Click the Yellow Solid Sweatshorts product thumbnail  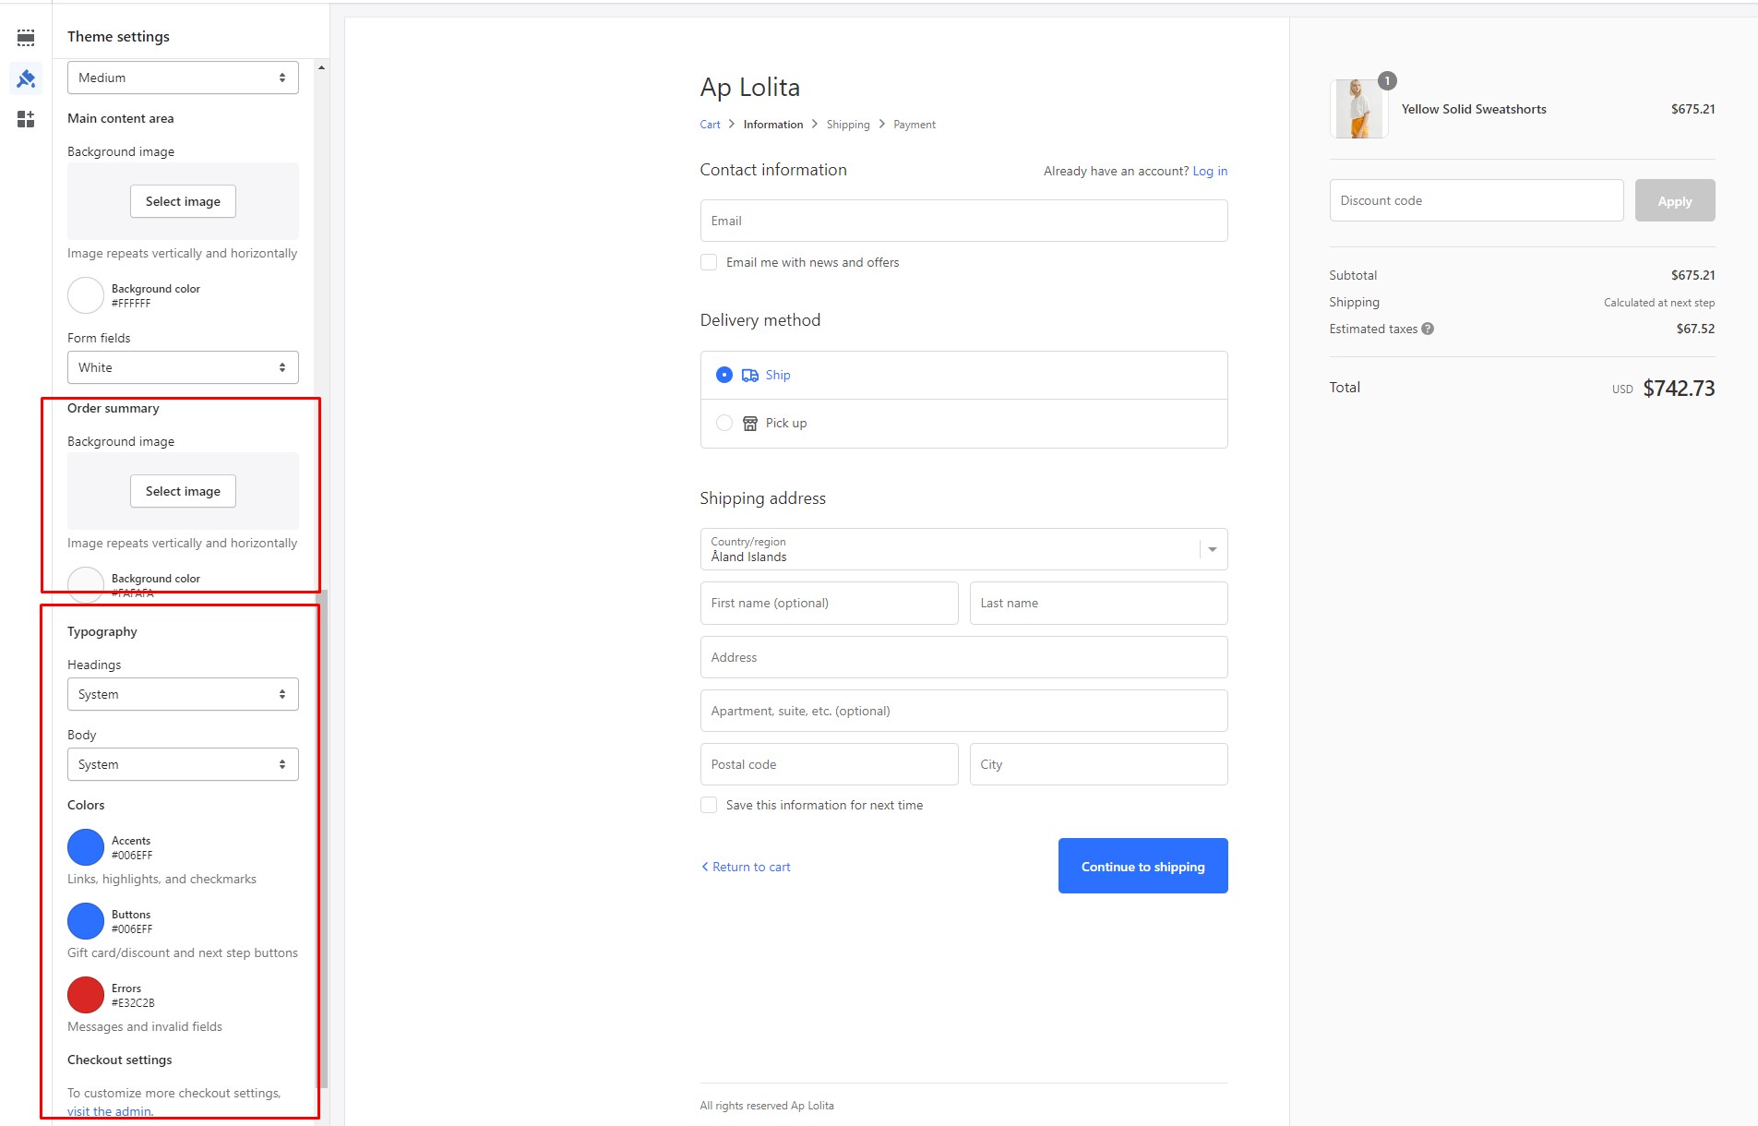[x=1358, y=109]
